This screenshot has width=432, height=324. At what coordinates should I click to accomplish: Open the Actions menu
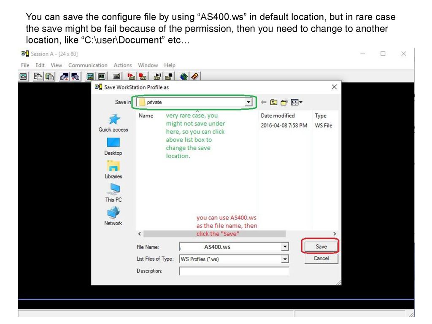click(x=123, y=65)
